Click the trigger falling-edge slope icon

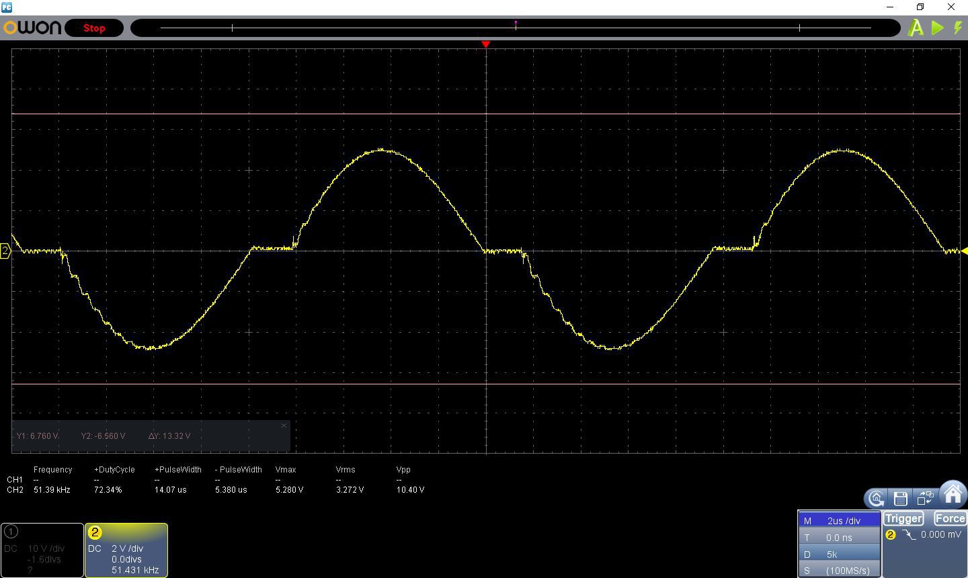tap(909, 535)
